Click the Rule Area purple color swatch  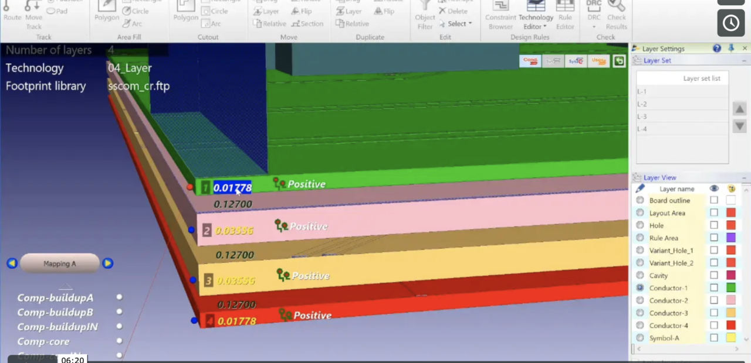point(730,238)
